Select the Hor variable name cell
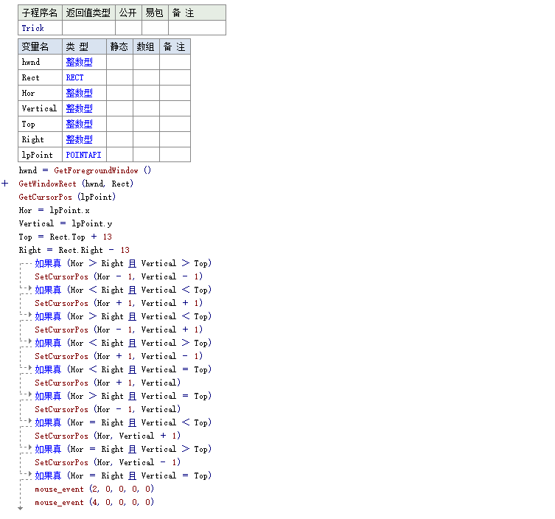 pyautogui.click(x=40, y=93)
